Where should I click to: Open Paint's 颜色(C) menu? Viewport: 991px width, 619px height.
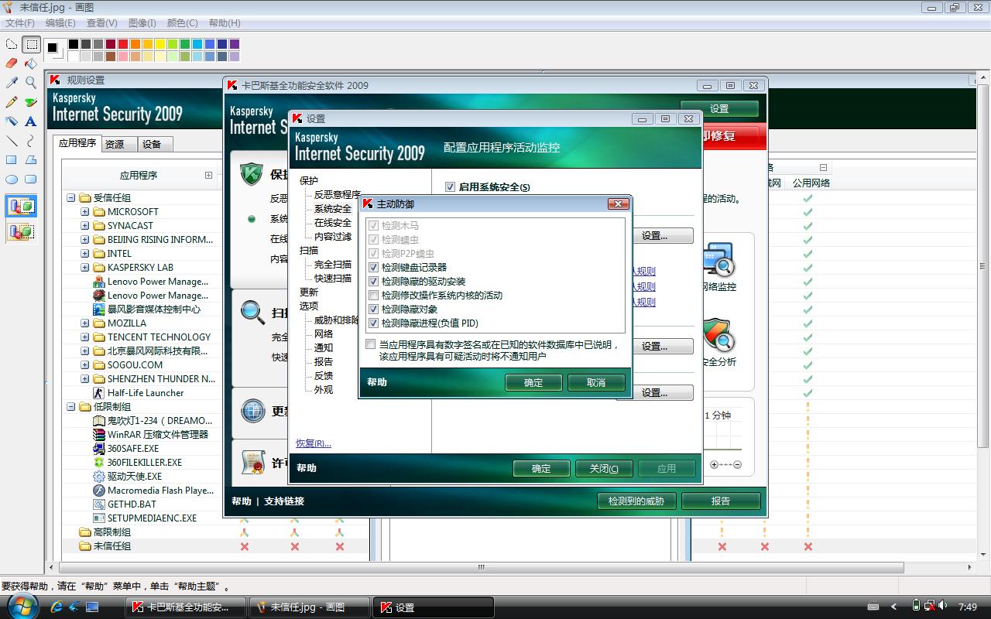pos(183,23)
